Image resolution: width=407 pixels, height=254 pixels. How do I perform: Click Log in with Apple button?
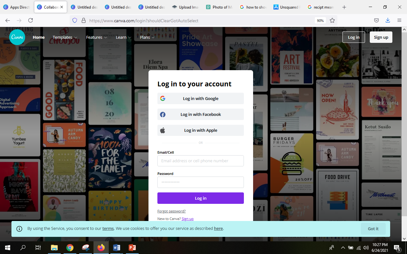(201, 130)
